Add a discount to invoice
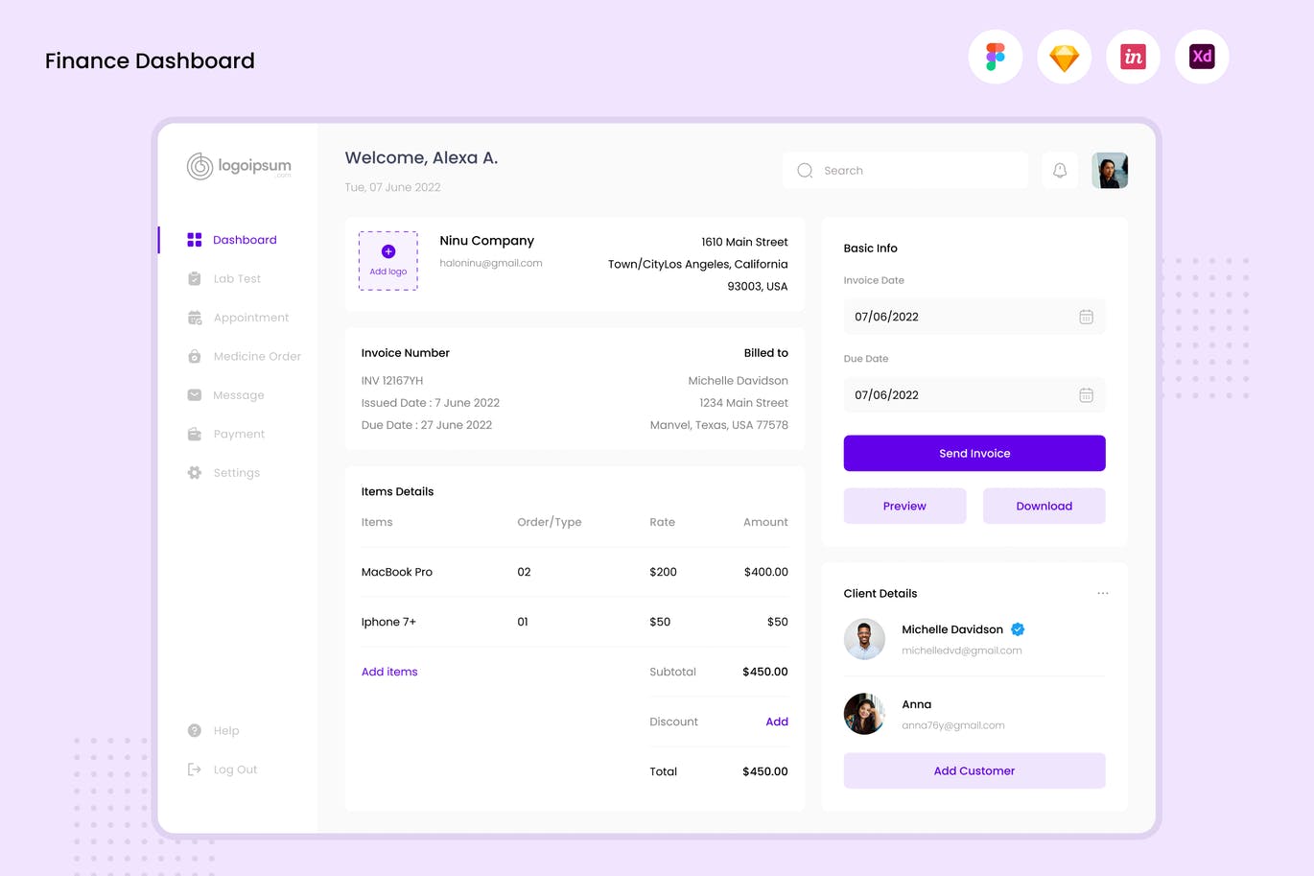 point(777,722)
